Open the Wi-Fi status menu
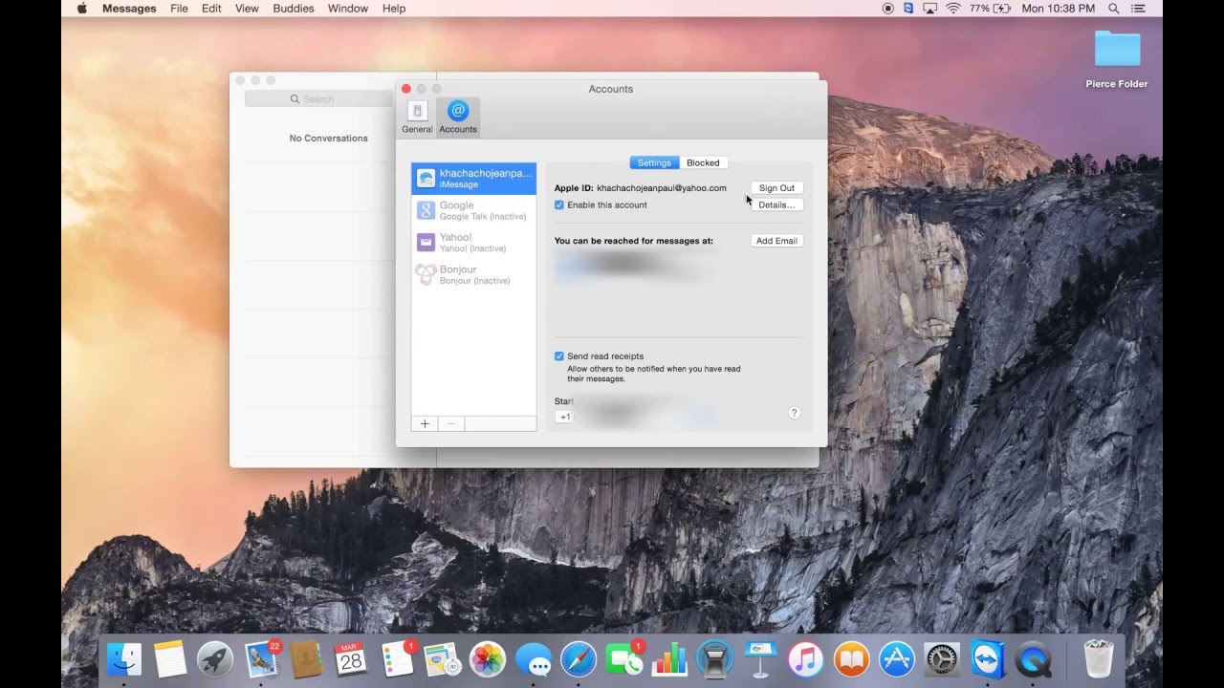Screen dimensions: 1224x688 (x=953, y=9)
